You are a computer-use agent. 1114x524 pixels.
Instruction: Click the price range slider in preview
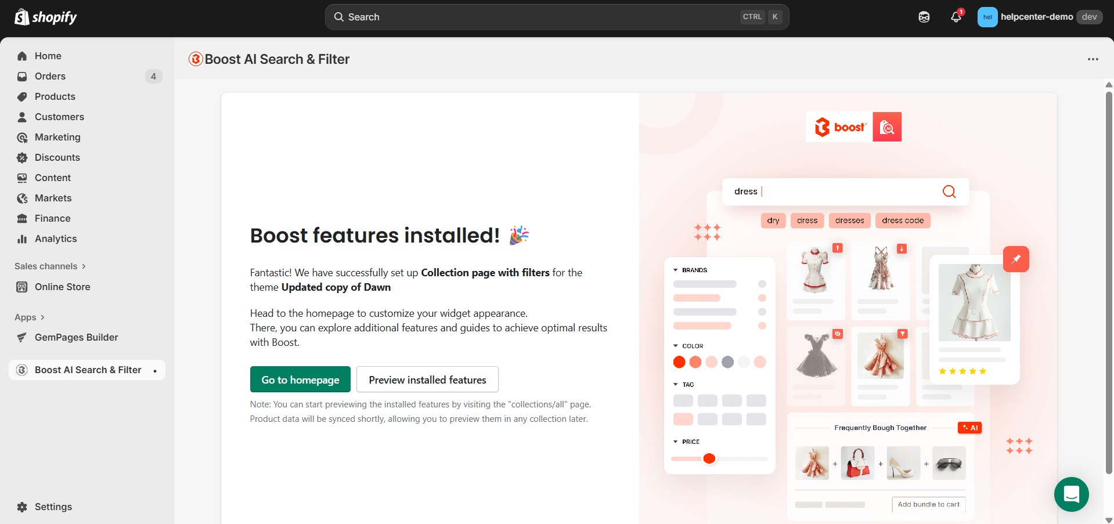point(709,458)
